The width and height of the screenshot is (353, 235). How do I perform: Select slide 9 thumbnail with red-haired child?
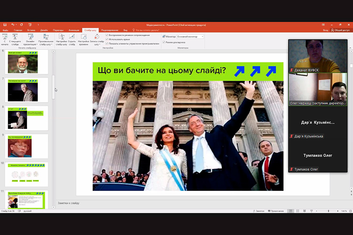pos(26,146)
